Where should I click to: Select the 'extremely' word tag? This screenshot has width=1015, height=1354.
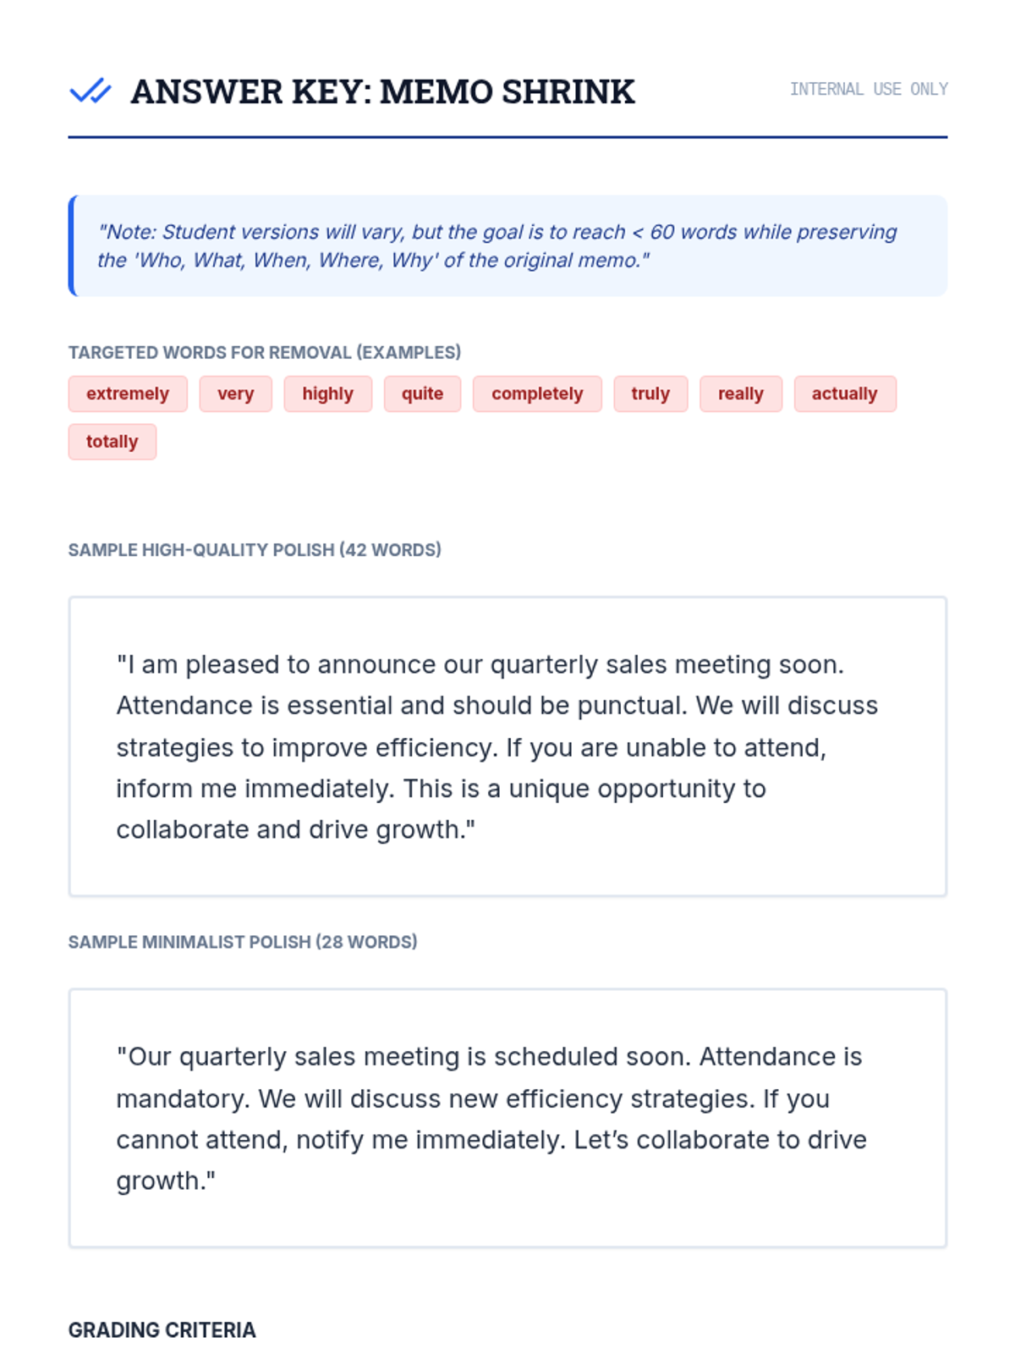coord(128,394)
